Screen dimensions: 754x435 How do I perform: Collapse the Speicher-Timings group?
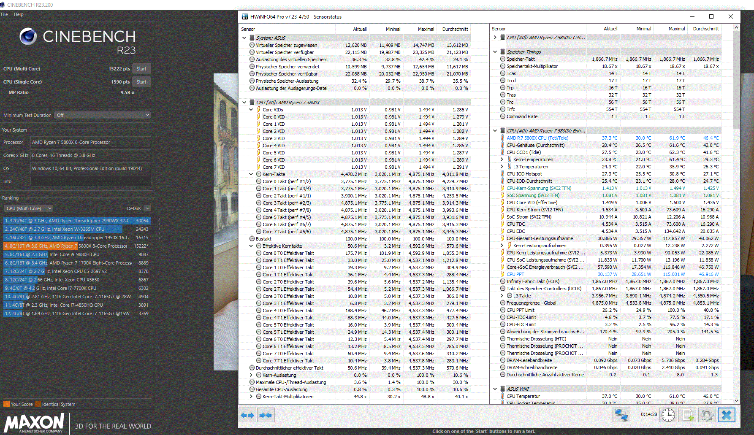(x=495, y=51)
